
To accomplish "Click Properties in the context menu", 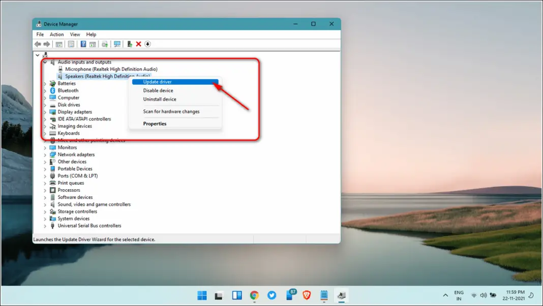I will [x=155, y=123].
